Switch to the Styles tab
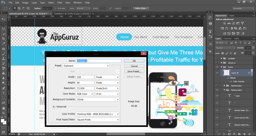The width and height of the screenshot is (256, 136). [232, 16]
